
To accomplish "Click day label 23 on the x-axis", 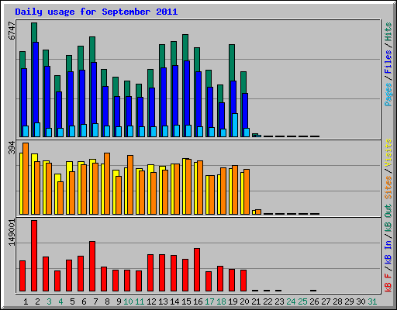I will coord(279,301).
